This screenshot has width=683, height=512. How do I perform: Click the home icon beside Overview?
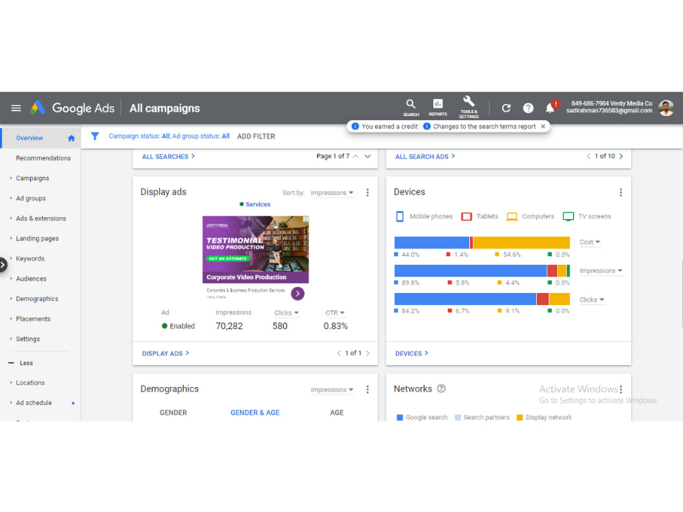pos(72,139)
